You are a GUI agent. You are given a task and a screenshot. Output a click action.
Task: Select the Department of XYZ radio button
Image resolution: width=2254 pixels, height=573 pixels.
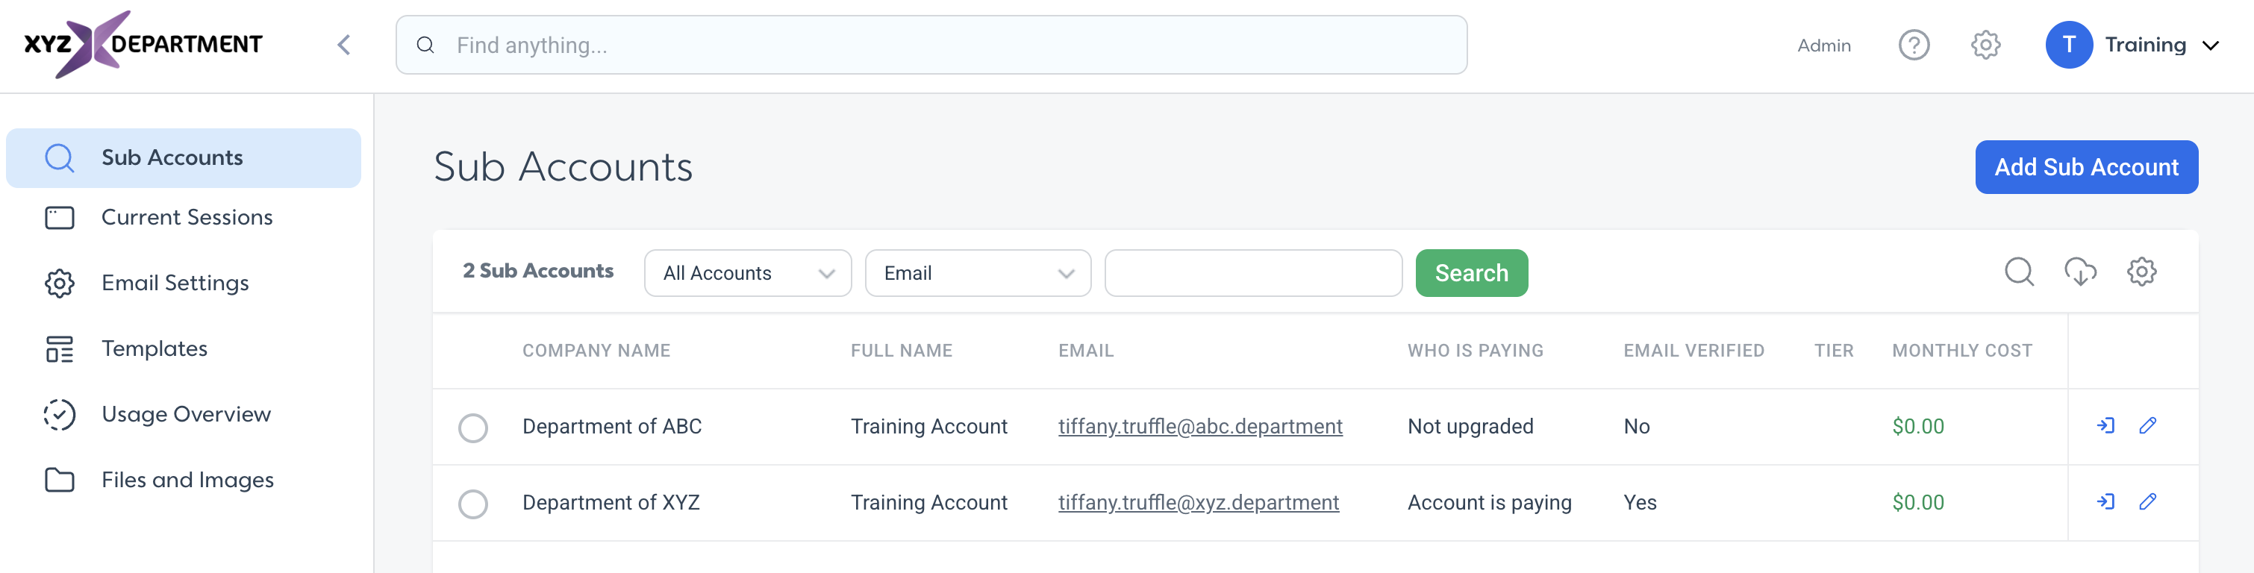tap(472, 504)
